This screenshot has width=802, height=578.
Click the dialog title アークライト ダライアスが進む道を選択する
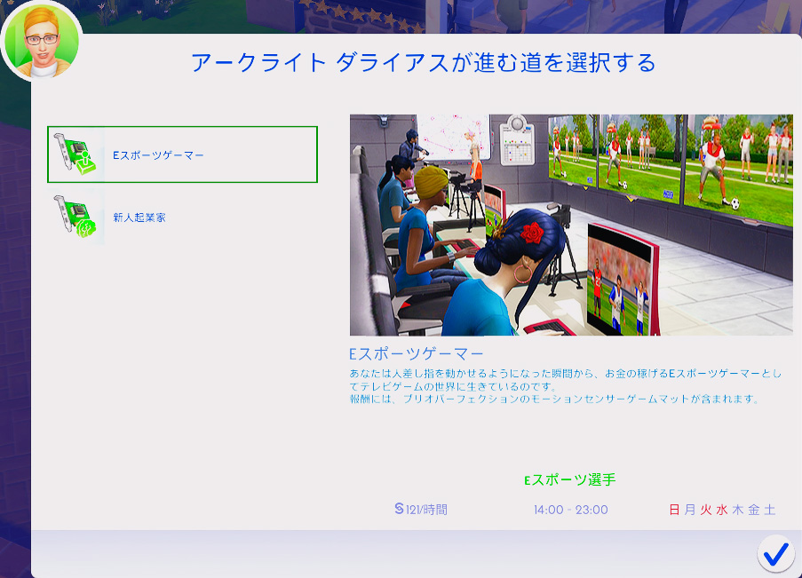(424, 63)
